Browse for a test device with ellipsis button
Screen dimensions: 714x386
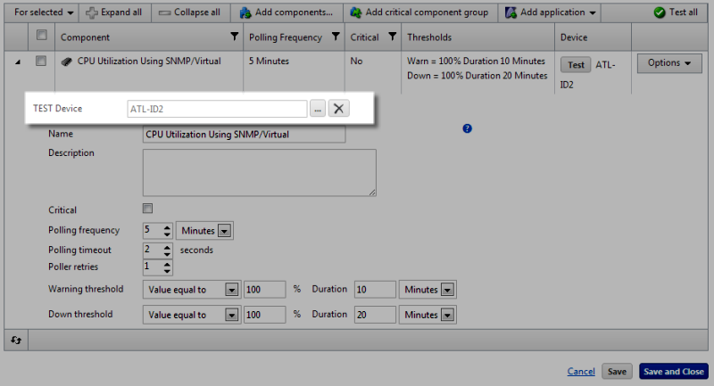point(318,109)
